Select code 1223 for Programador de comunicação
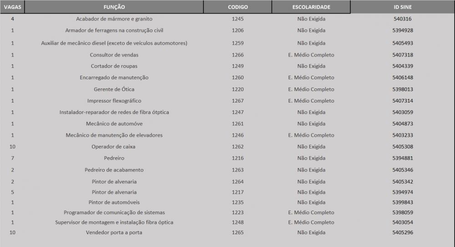Viewport: 455px width, 247px height. (238, 212)
